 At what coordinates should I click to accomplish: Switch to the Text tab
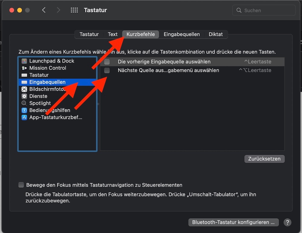[x=113, y=34]
